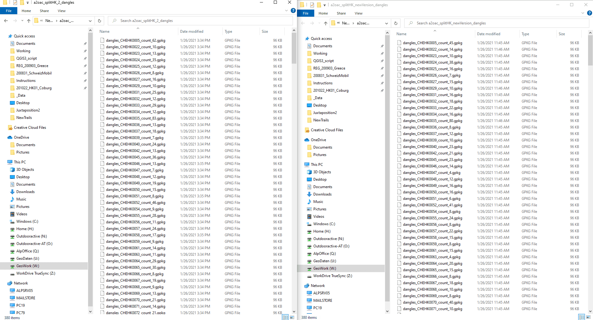Open QGIS3_script folder in the left window

pyautogui.click(x=27, y=58)
